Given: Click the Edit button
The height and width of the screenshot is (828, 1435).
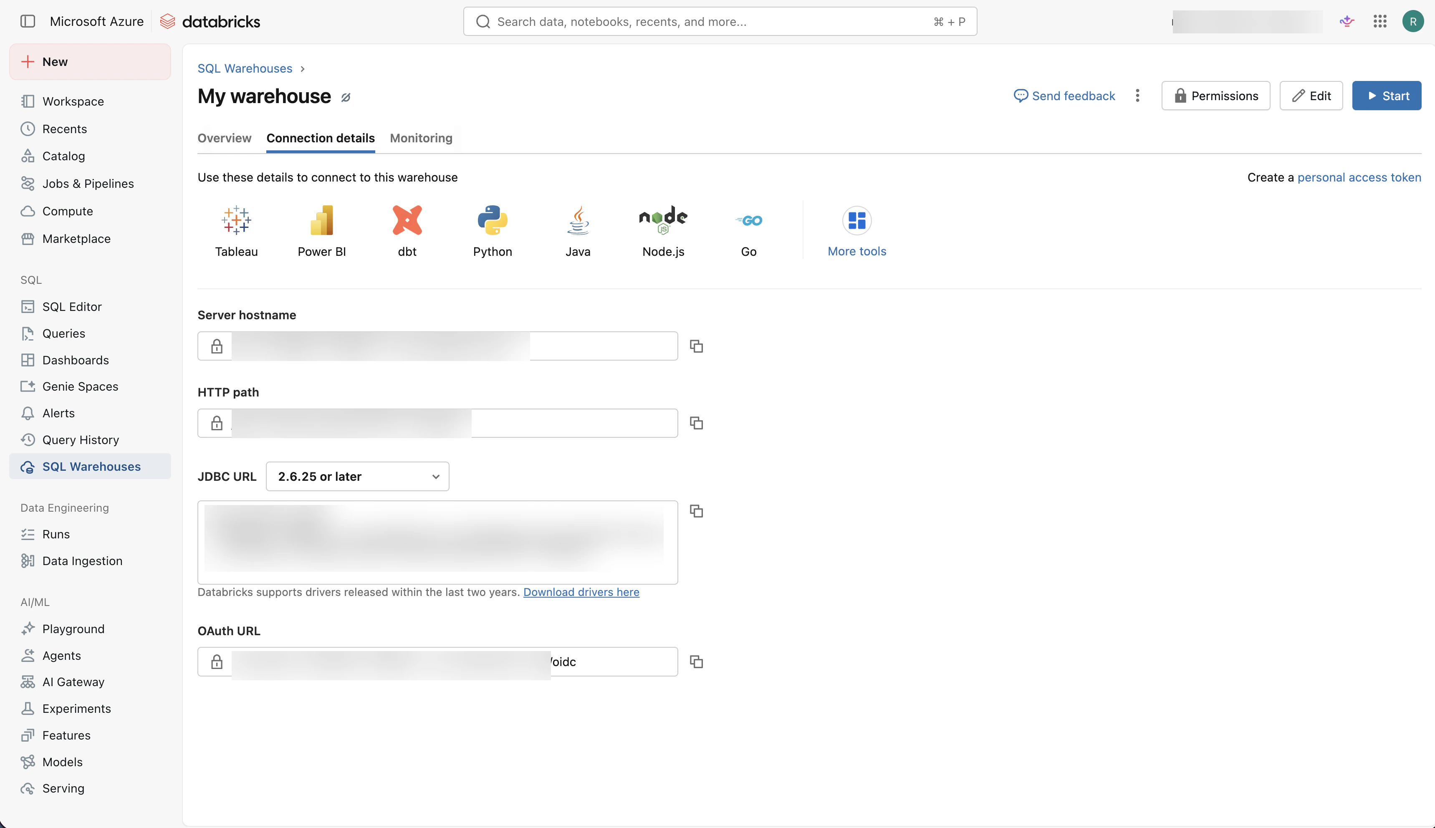Looking at the screenshot, I should (x=1311, y=96).
